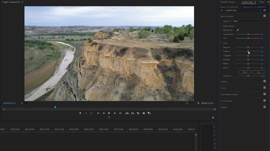Click the Export Frame camera icon
This screenshot has width=270, height=151.
(x=143, y=113)
